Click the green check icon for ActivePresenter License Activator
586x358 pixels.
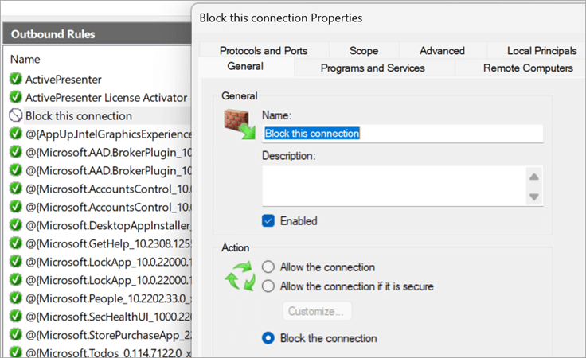[15, 97]
